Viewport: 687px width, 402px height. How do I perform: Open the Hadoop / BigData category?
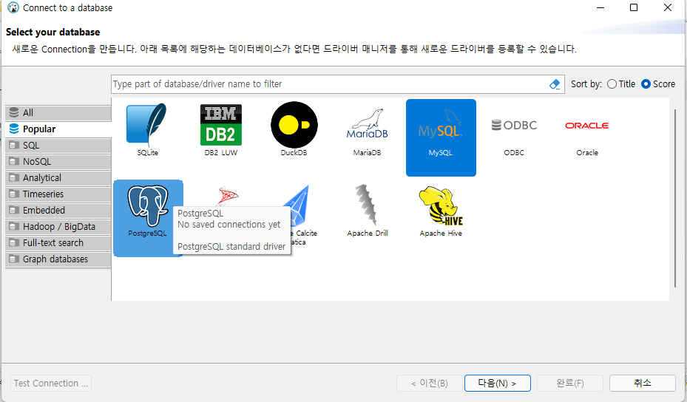(x=58, y=226)
